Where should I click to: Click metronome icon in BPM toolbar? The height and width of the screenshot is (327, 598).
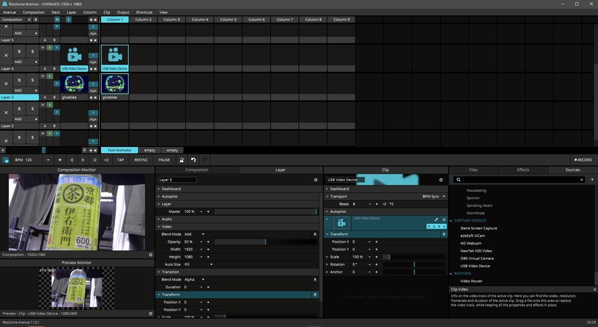182,160
